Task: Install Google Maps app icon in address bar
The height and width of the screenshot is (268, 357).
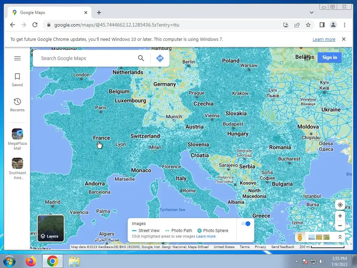Action: (286, 25)
